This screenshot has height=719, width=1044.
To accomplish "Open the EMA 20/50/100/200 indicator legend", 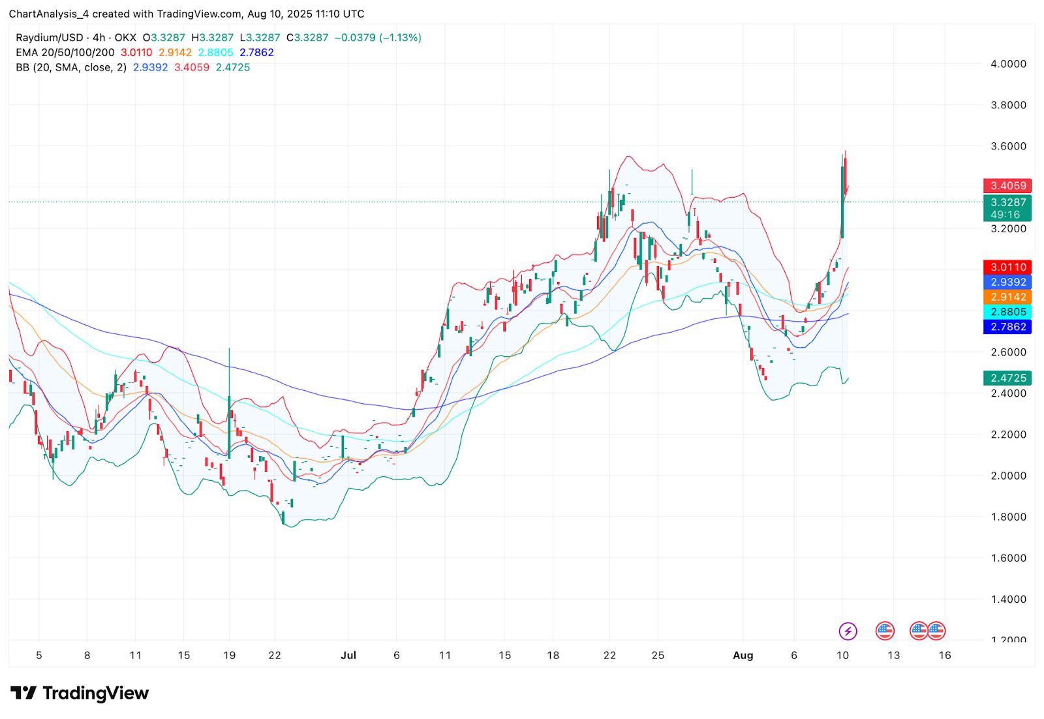I will (x=65, y=52).
